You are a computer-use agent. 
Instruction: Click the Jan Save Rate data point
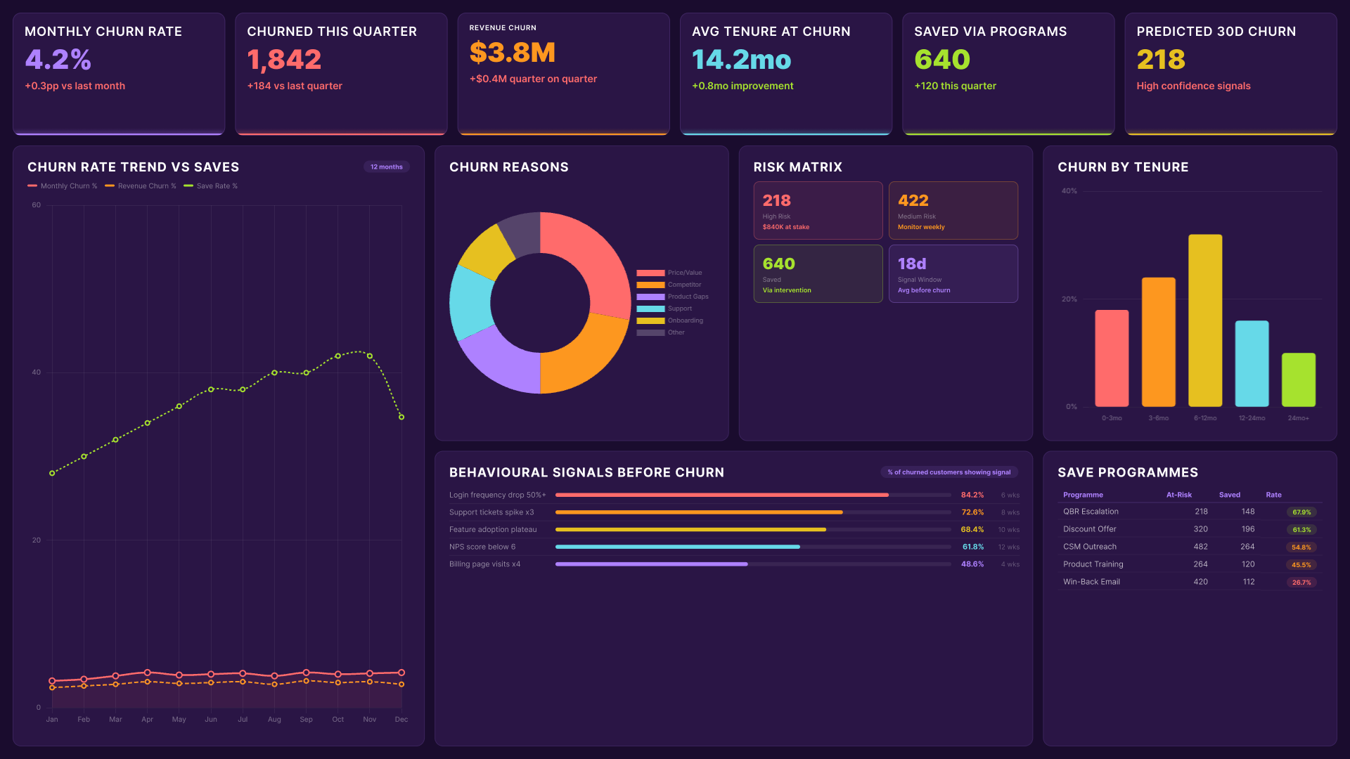point(52,474)
